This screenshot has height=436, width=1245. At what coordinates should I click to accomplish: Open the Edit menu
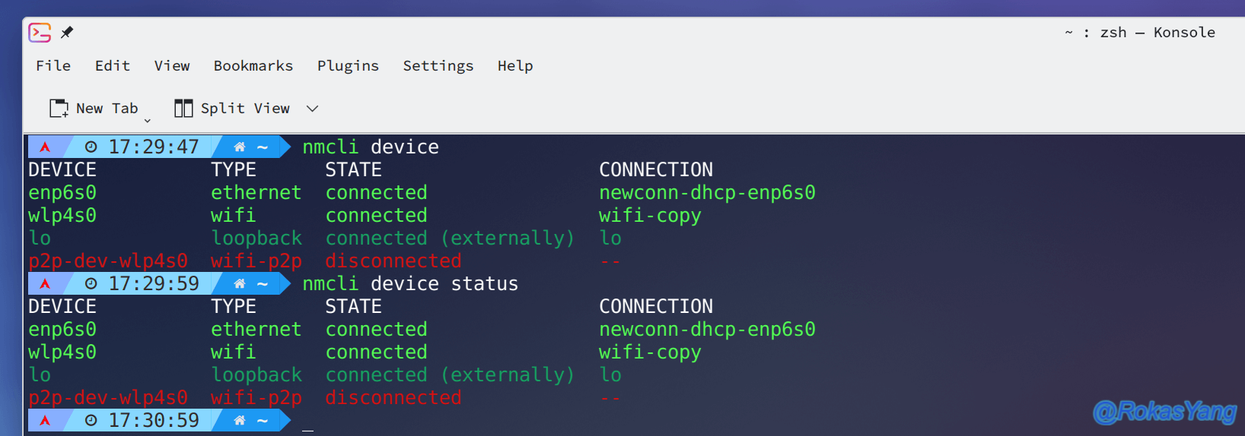(x=113, y=66)
